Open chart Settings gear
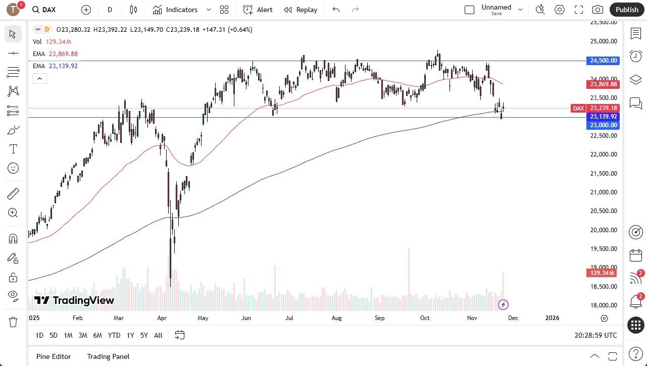The width and height of the screenshot is (647, 366). point(559,10)
